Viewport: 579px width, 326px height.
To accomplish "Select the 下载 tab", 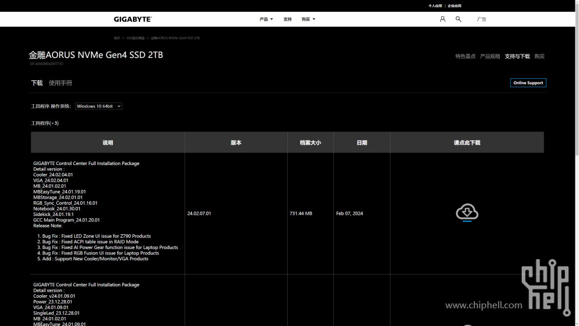I will coord(37,83).
